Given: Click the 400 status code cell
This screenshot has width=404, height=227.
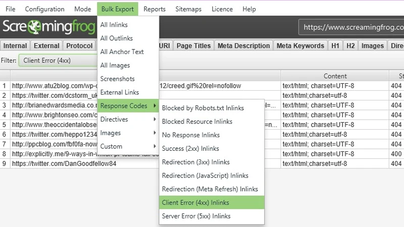Looking at the screenshot, I should (x=396, y=154).
